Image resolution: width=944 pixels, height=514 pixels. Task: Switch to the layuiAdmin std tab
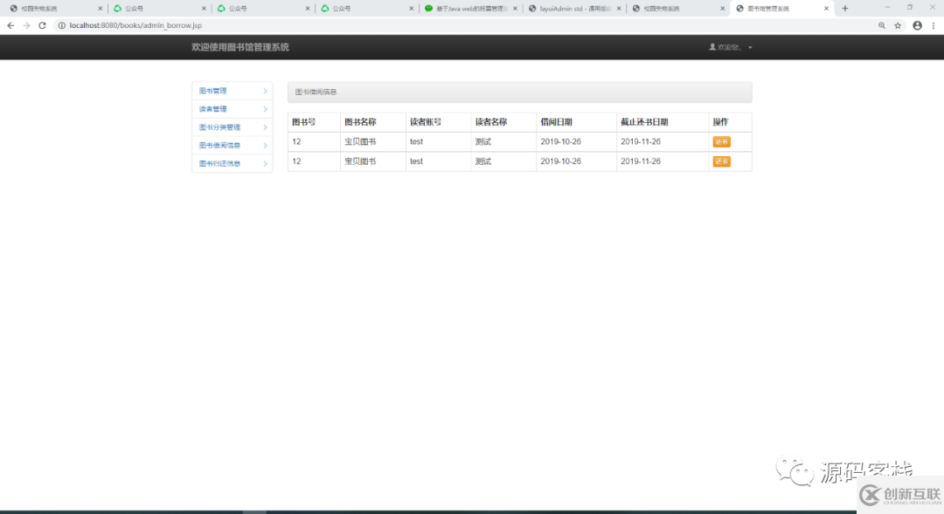pyautogui.click(x=574, y=9)
